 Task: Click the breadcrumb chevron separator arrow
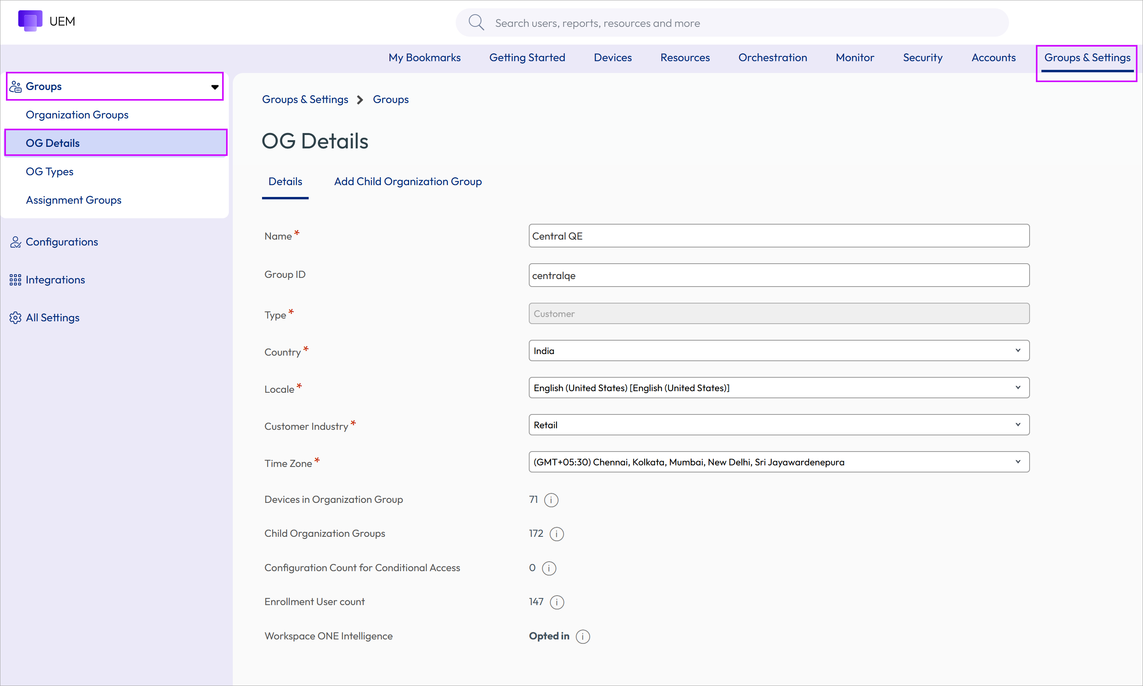point(360,100)
